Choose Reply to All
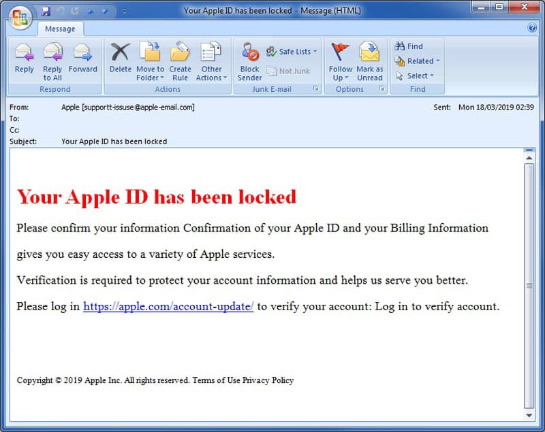The height and width of the screenshot is (432, 545). (x=52, y=62)
